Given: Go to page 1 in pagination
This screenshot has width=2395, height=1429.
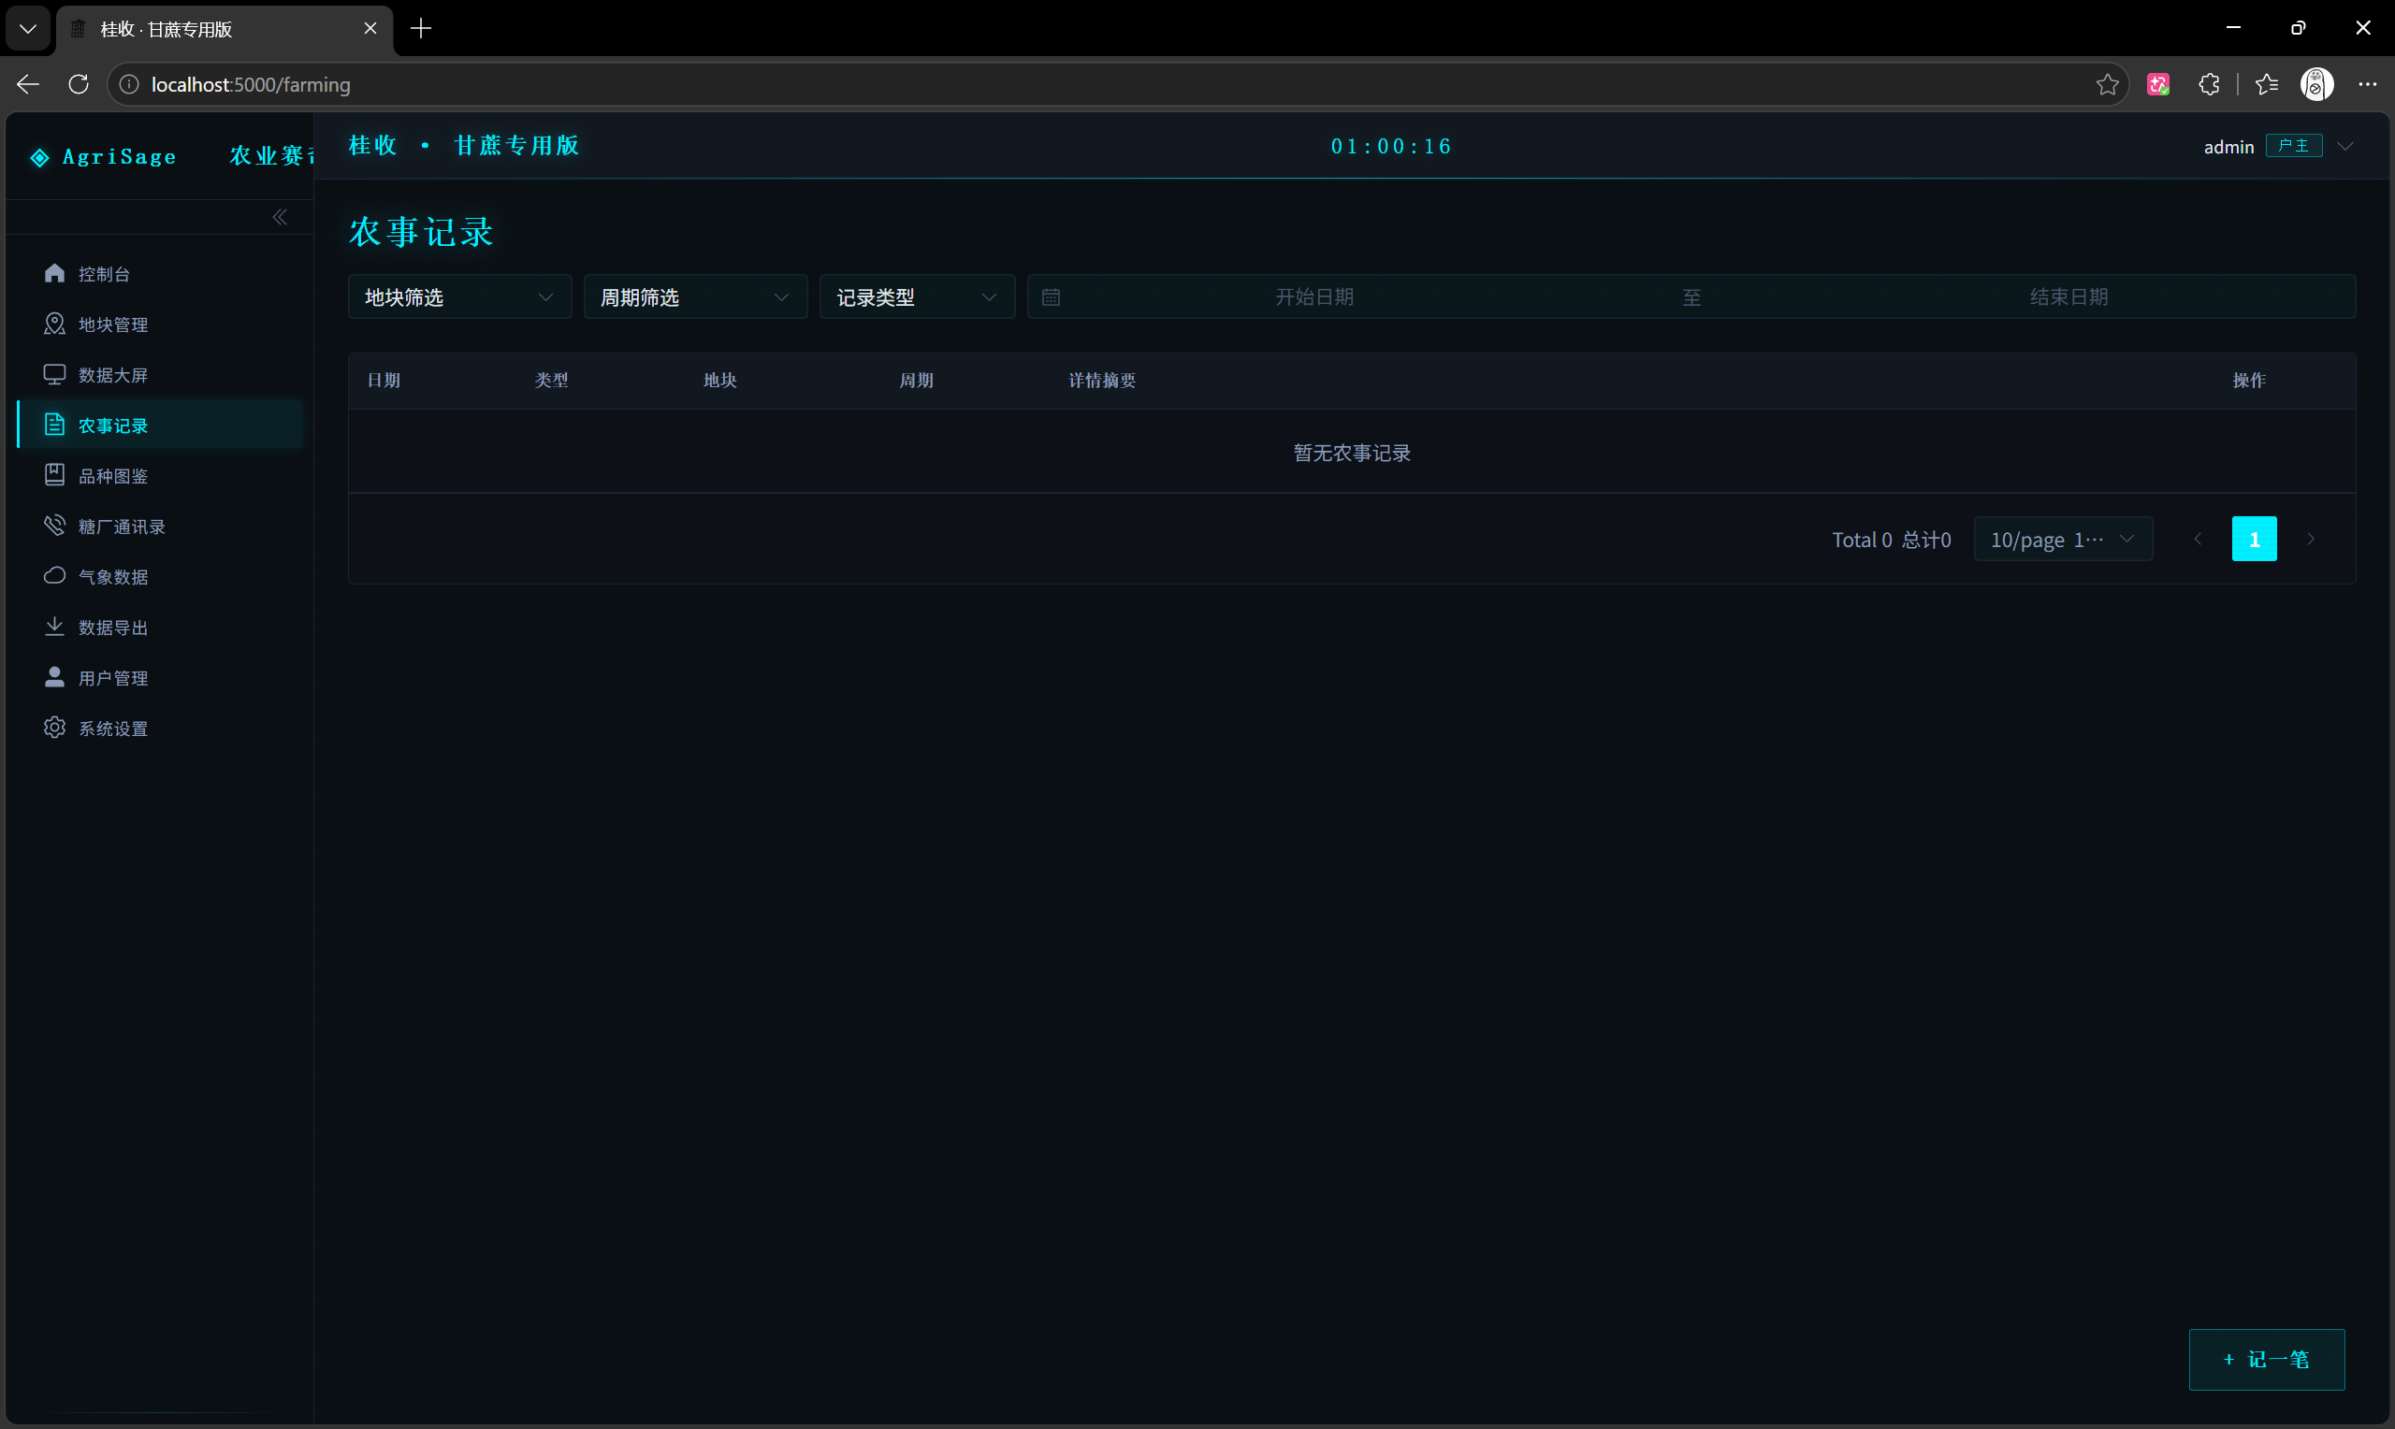Looking at the screenshot, I should pos(2255,540).
